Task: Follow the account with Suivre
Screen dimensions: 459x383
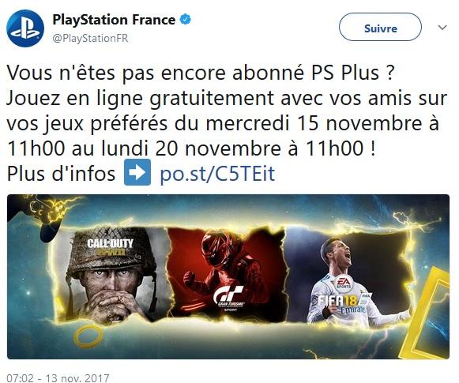Action: point(380,27)
